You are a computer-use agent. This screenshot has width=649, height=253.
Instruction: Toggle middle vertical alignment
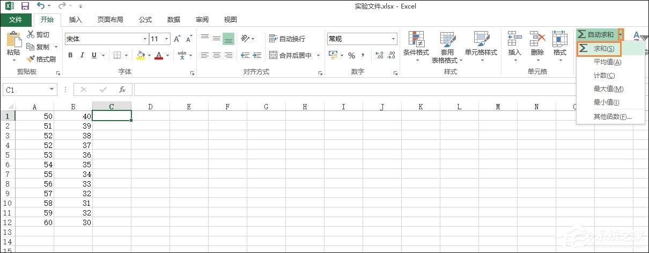coord(217,39)
